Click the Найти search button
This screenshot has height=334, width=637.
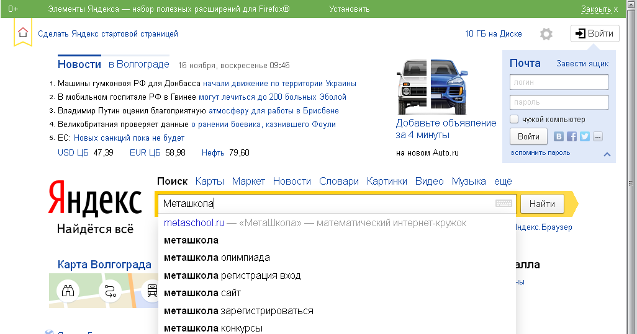[542, 203]
